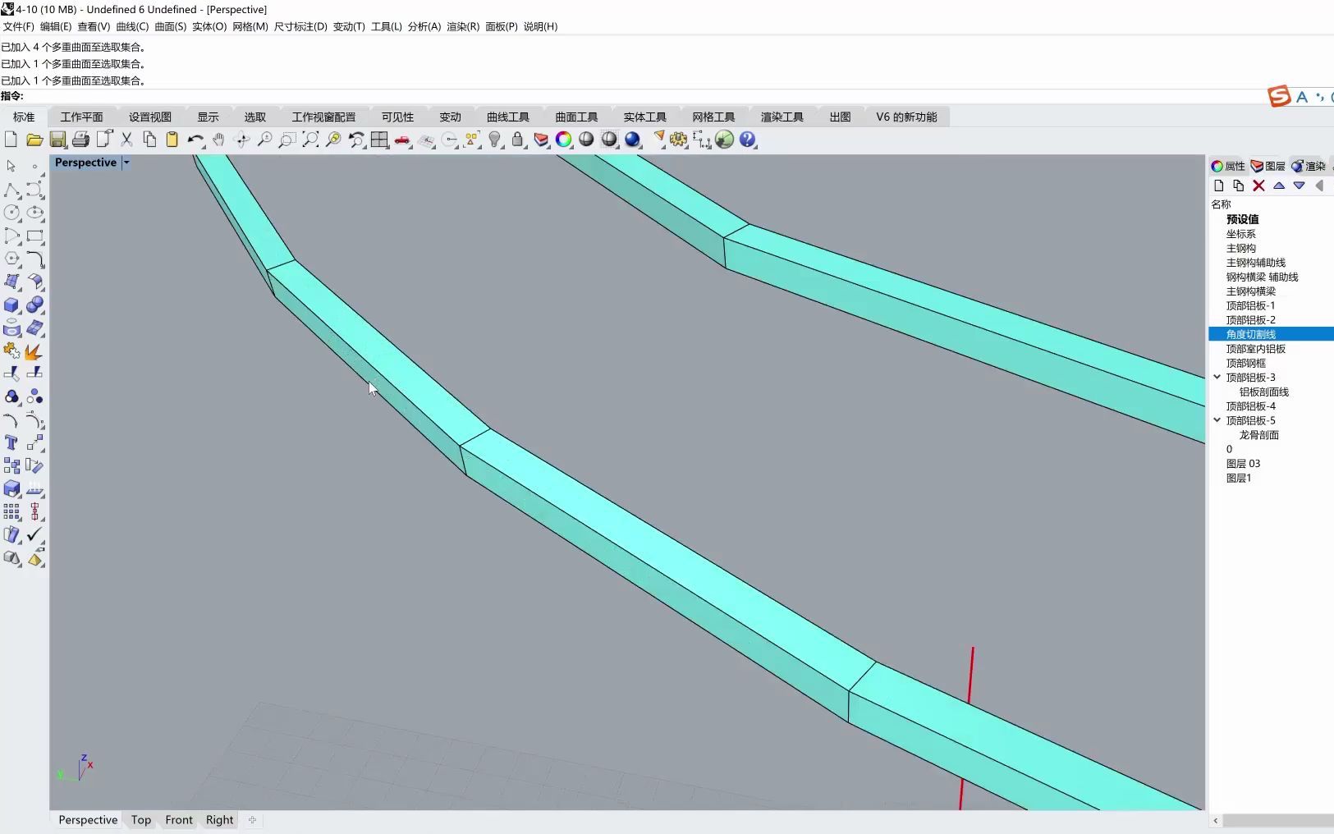Delete the selected layer with the red X
The height and width of the screenshot is (834, 1334).
point(1259,186)
